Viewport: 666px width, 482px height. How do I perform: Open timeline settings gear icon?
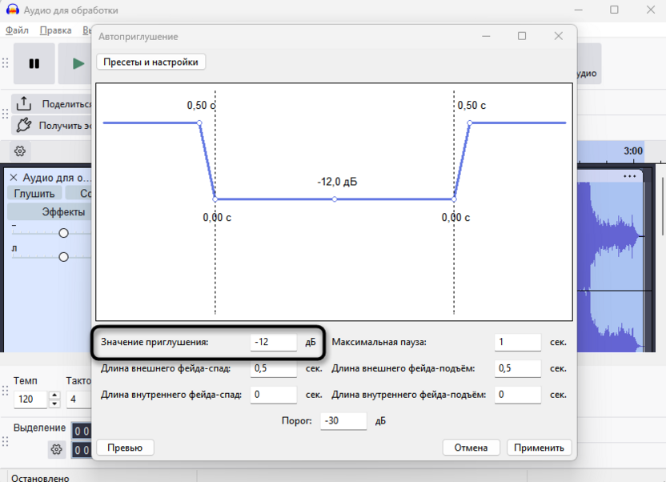point(20,151)
